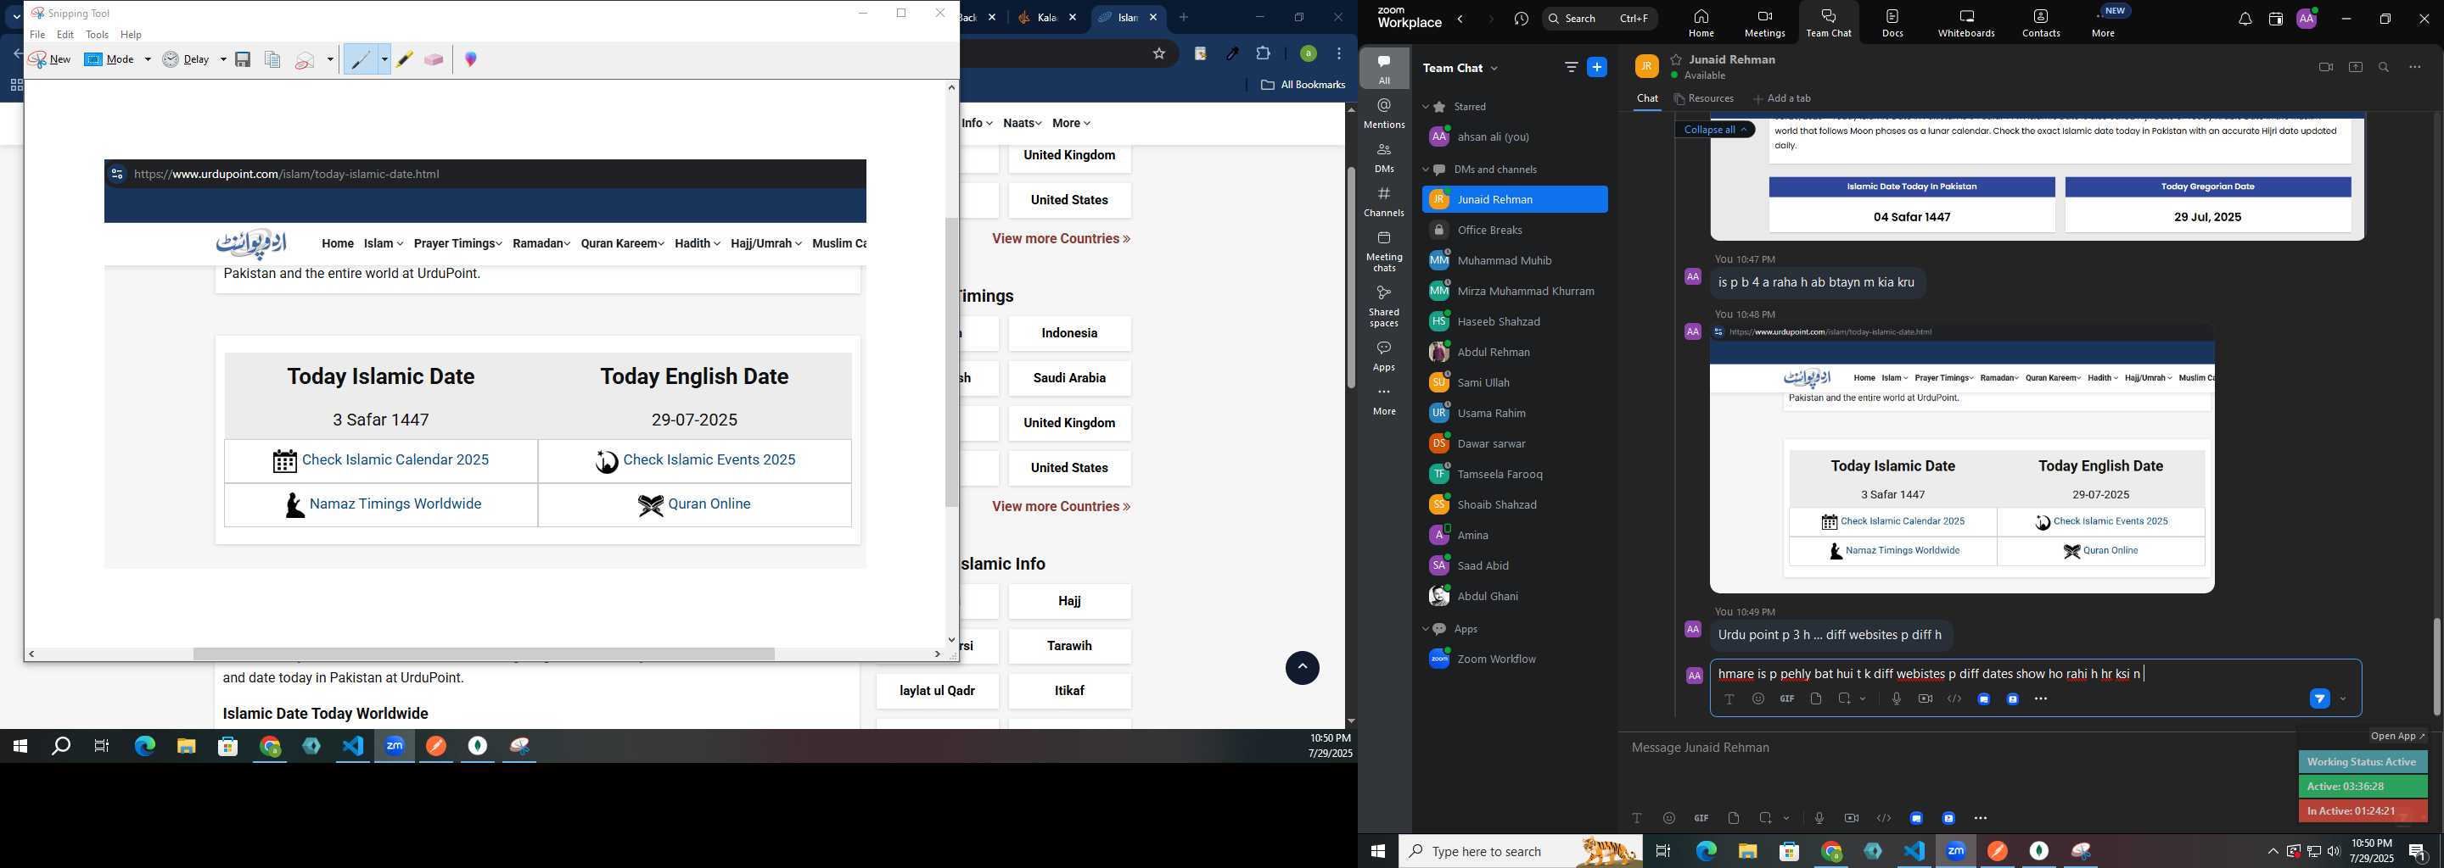The image size is (2444, 868).
Task: Open the Pen tool options dropdown arrow
Action: coord(384,59)
